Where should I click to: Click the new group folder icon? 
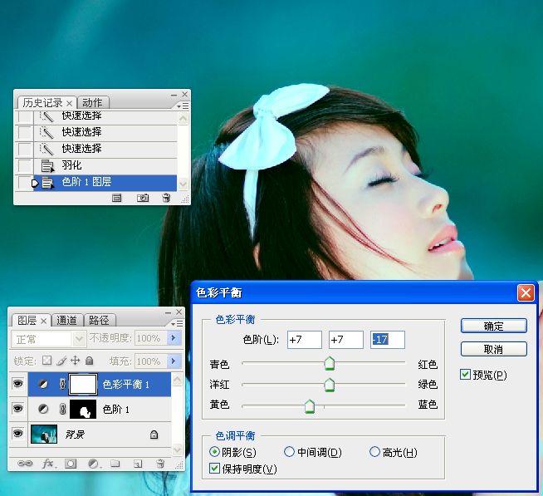pos(116,463)
